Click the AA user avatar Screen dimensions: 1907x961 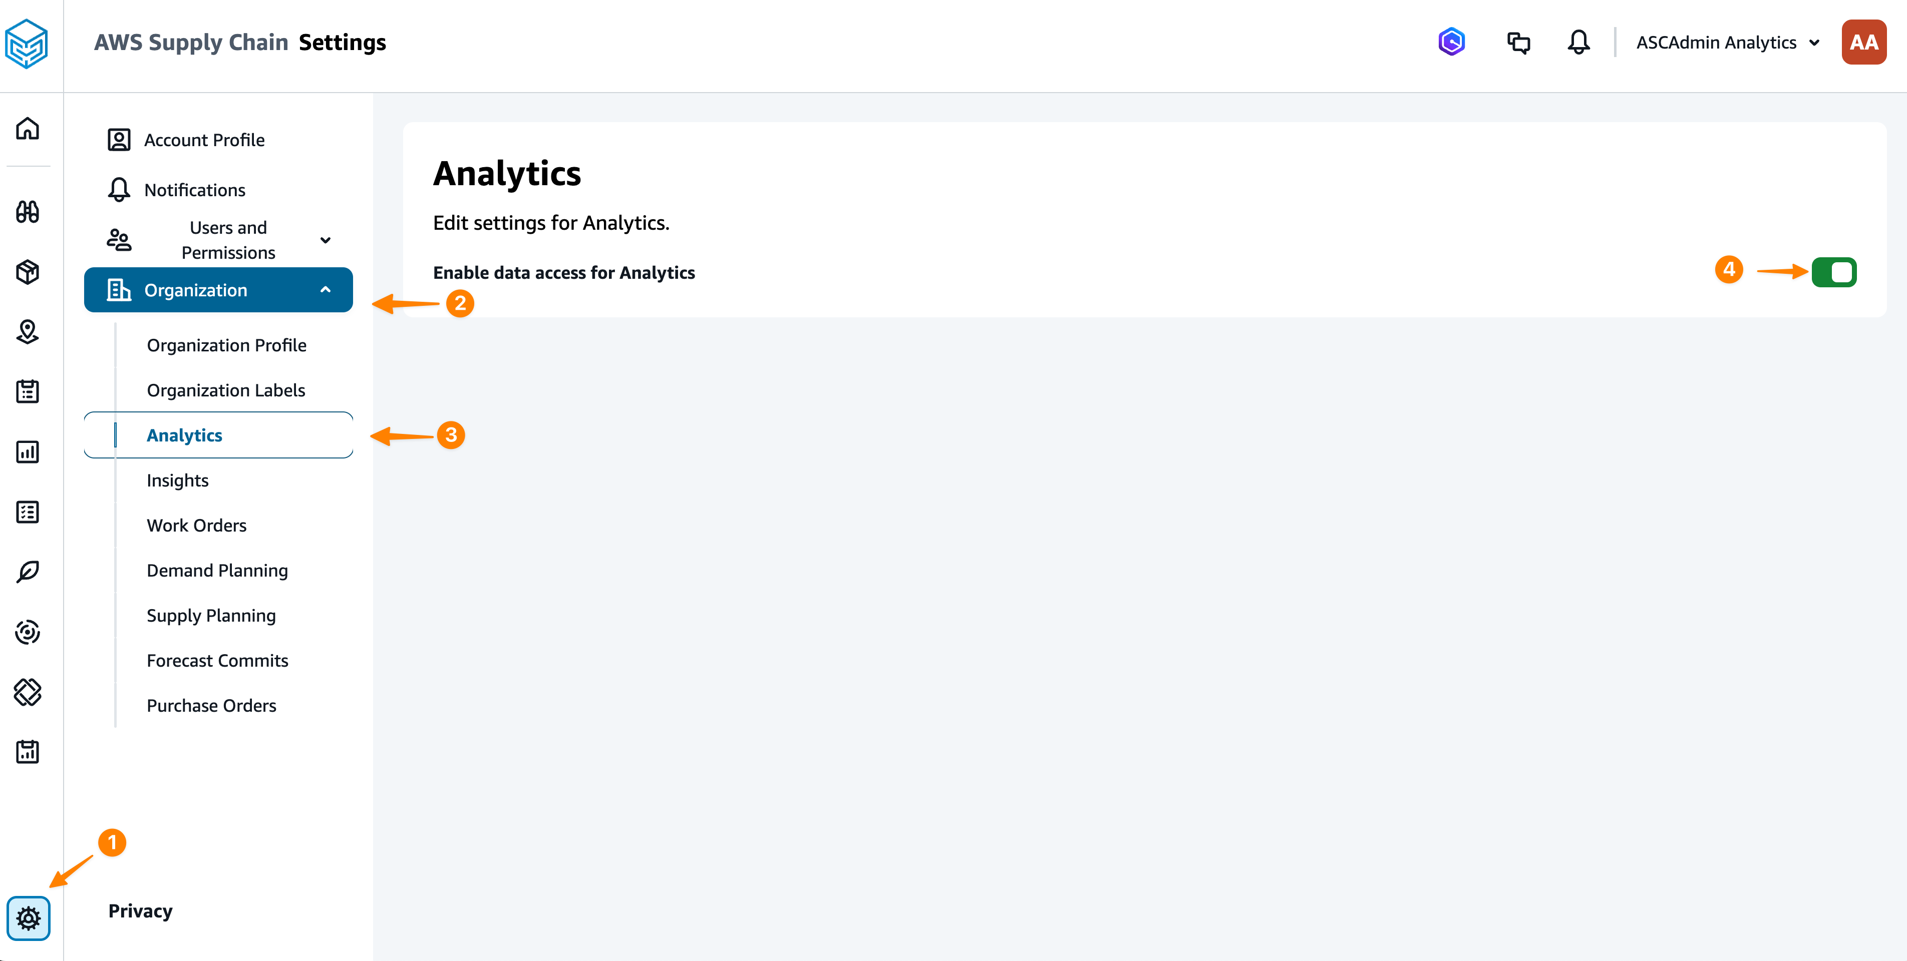1863,42
